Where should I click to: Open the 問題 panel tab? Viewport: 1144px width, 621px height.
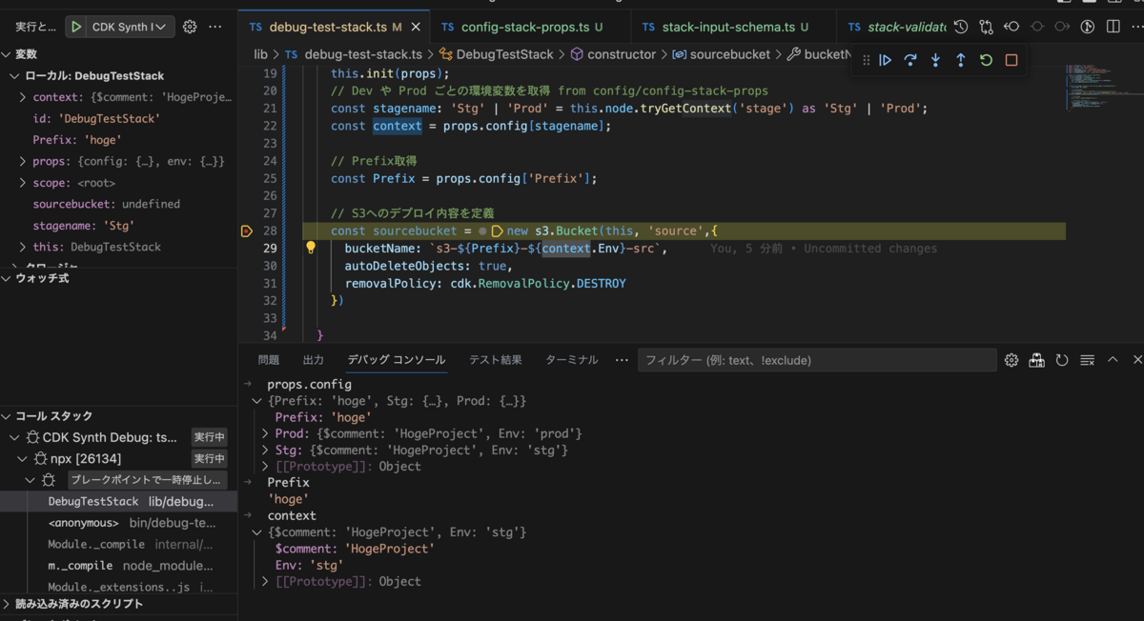click(269, 360)
